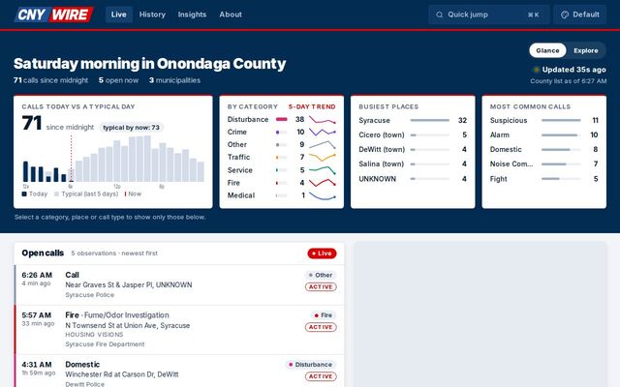The height and width of the screenshot is (387, 620).
Task: Click the Medical trend sparkline
Action: [x=323, y=195]
